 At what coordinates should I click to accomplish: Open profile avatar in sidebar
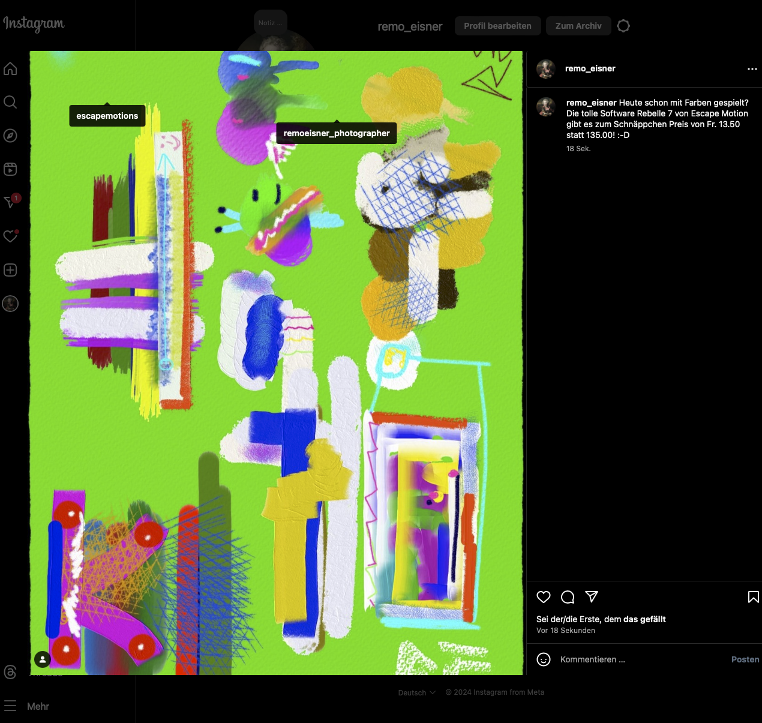click(10, 304)
